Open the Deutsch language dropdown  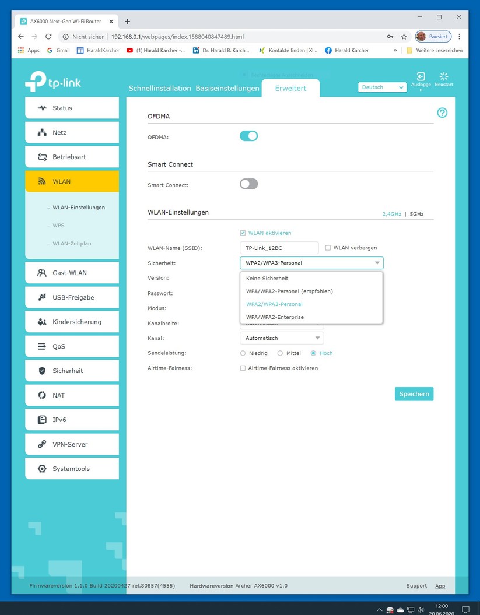point(382,87)
